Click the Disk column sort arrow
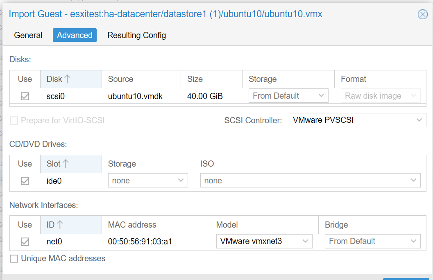 tap(68, 79)
